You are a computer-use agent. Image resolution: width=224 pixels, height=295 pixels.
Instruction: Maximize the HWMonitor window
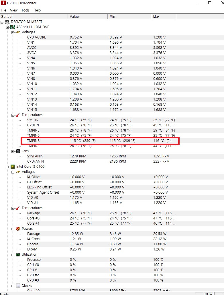[x=210, y=3]
